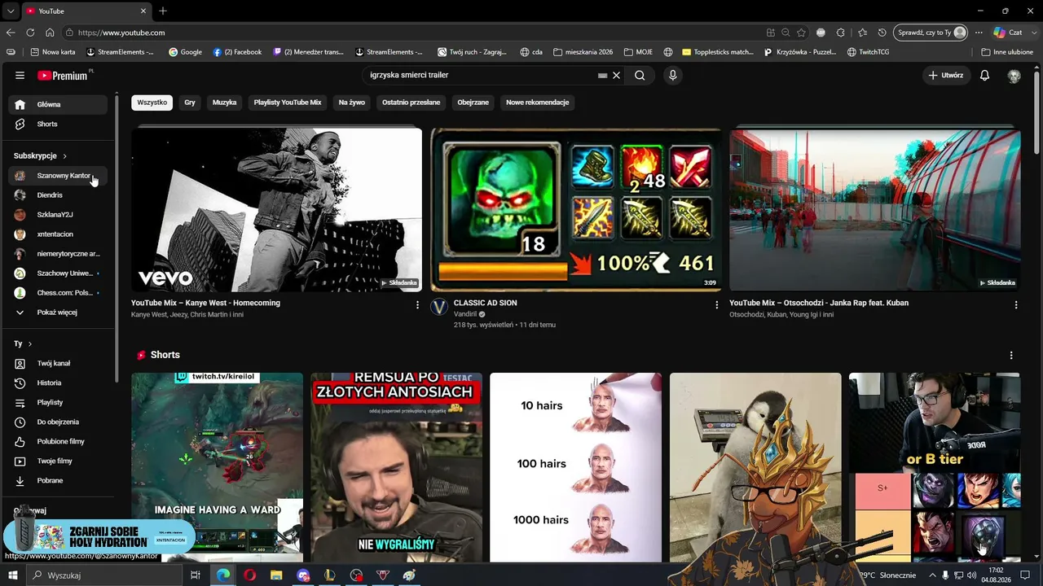Screen dimensions: 1043x586
Task: Play the CLASSIC AD SION video thumbnail
Action: (576, 209)
